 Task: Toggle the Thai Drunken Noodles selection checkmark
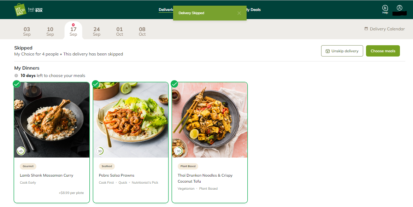click(174, 84)
